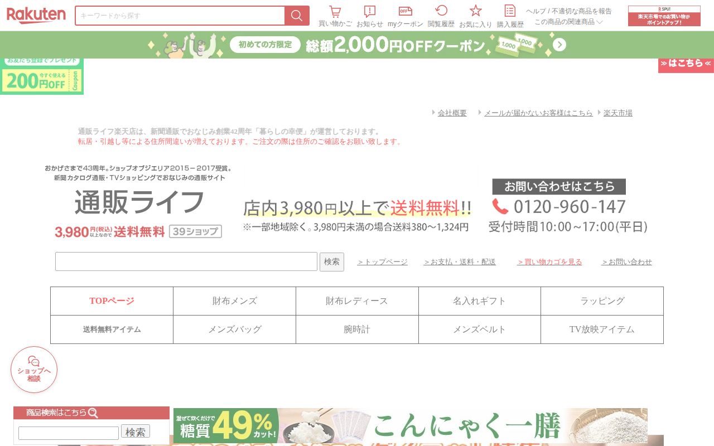Select the 名入れギフト menu item
714x446 pixels.
click(x=480, y=301)
